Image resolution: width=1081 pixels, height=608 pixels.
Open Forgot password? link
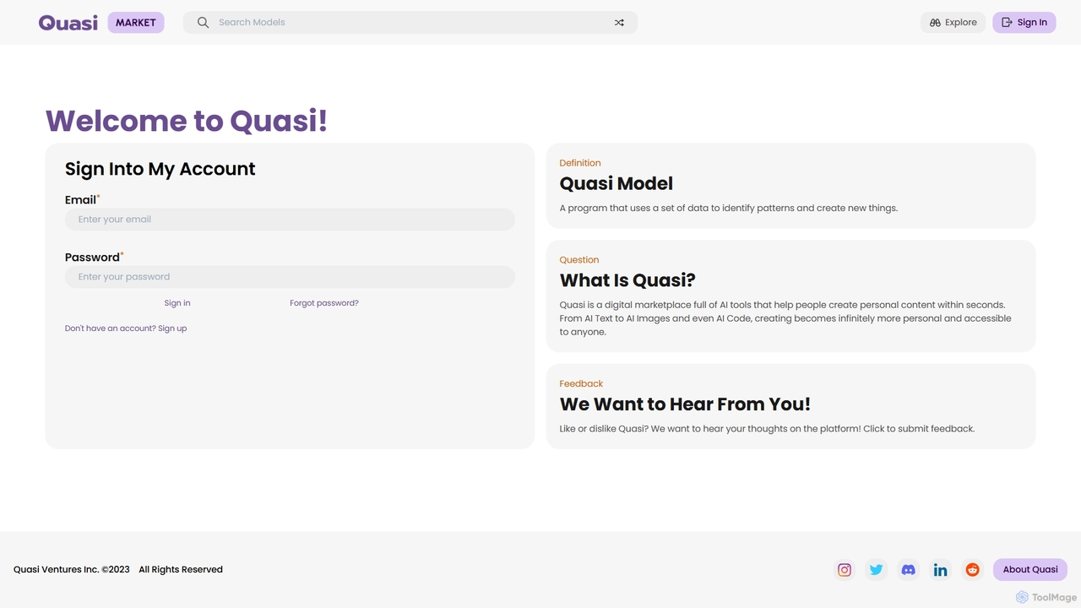[324, 303]
